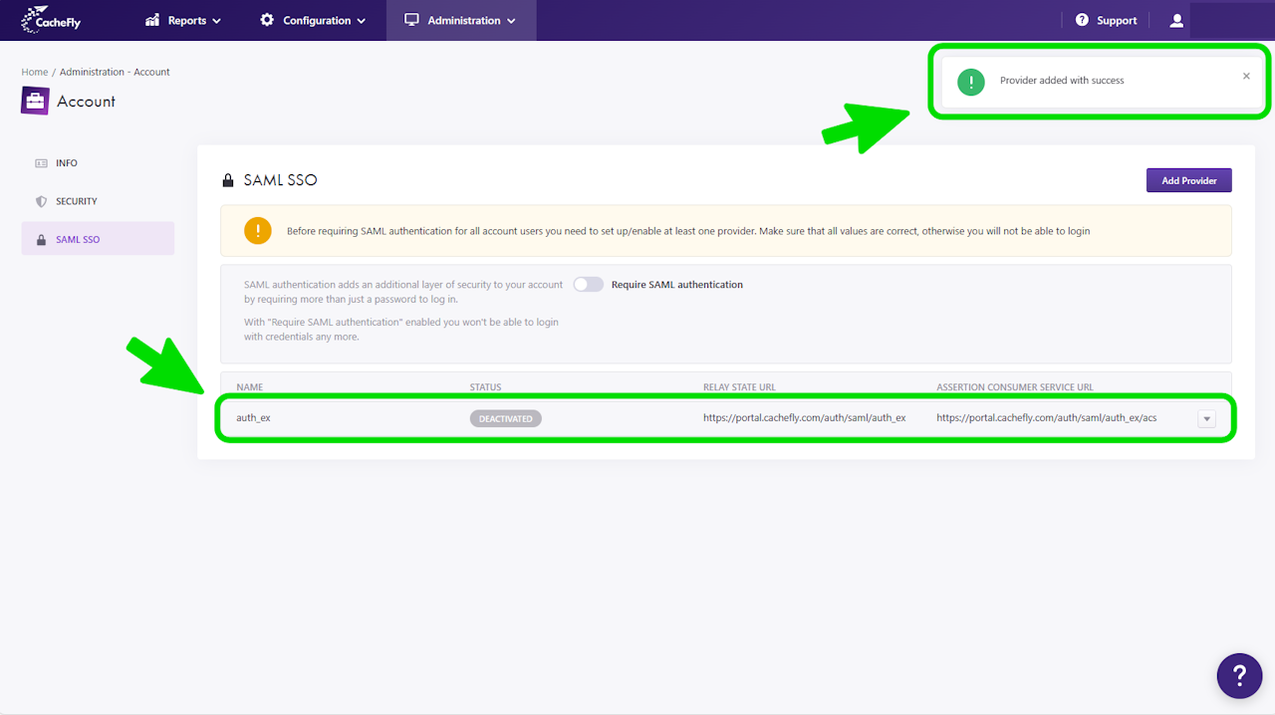The width and height of the screenshot is (1275, 715).
Task: Click the purple help question mark bubble
Action: coord(1239,676)
